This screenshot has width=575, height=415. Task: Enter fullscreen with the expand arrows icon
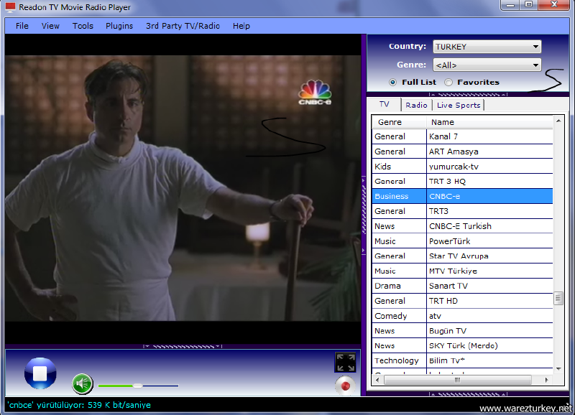tap(346, 363)
